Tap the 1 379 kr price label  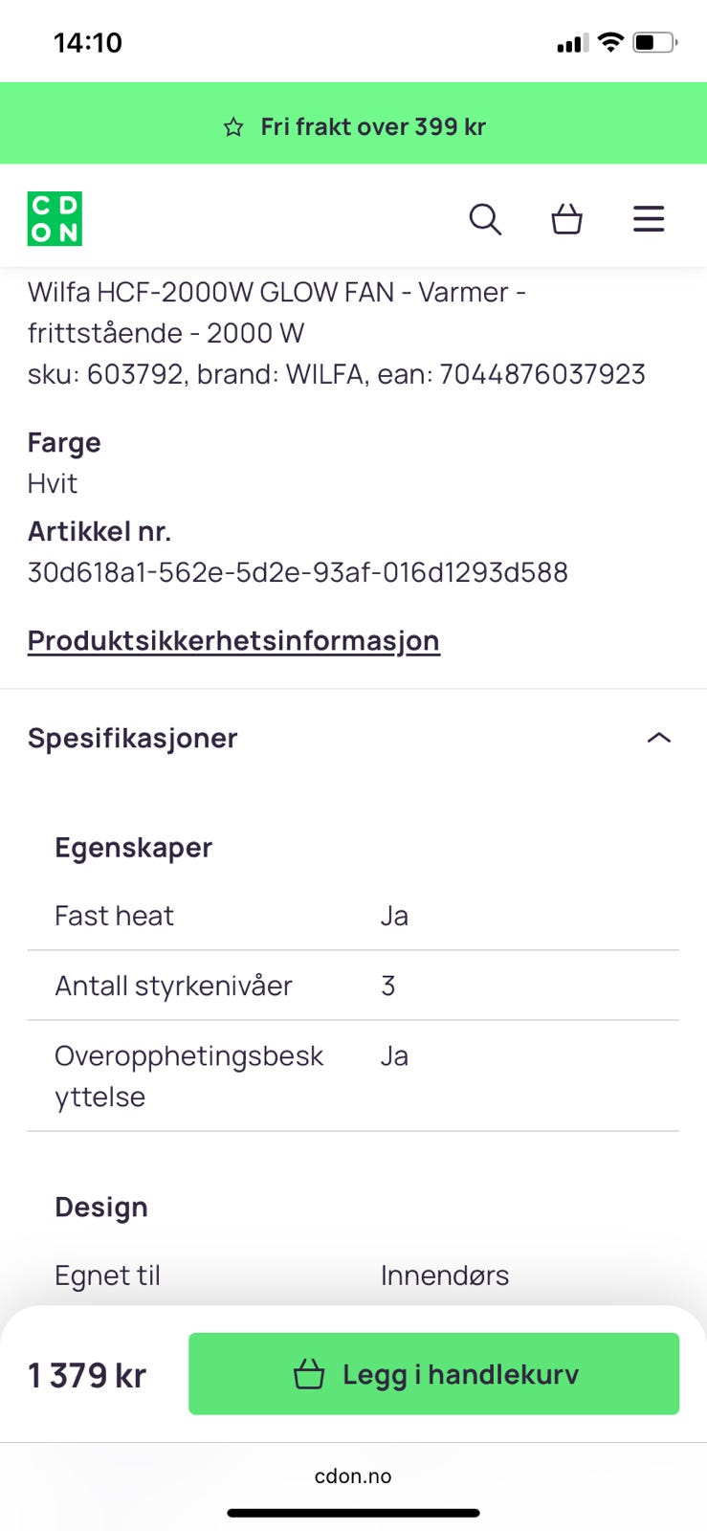[x=87, y=1375]
